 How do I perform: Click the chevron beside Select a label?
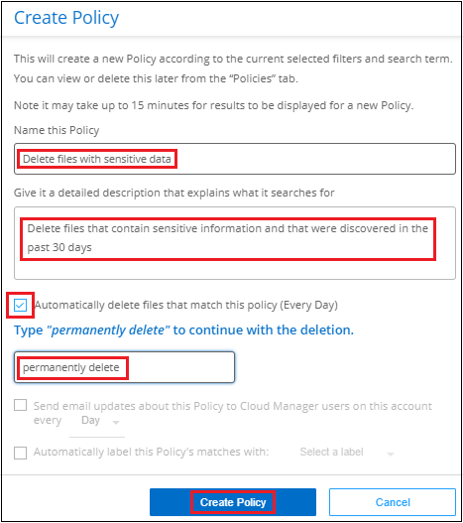391,454
